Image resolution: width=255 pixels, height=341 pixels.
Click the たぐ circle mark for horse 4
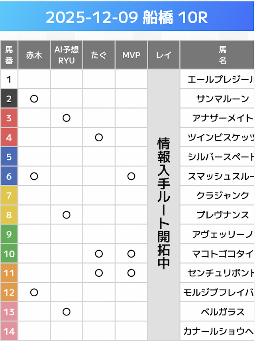[99, 137]
